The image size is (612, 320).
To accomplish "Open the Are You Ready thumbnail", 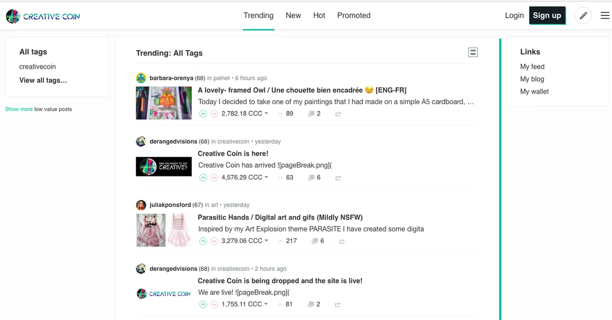I will tap(164, 167).
